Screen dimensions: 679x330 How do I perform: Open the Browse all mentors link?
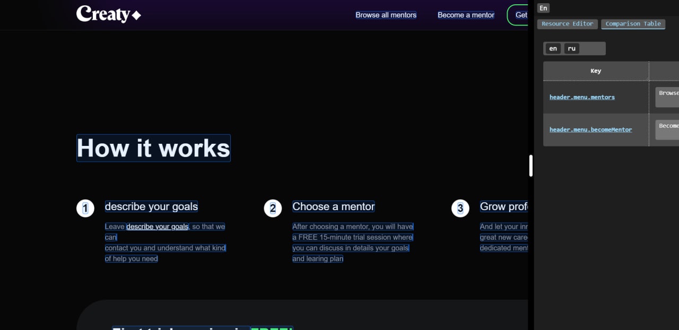(386, 15)
